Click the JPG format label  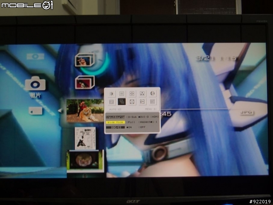click(x=247, y=112)
